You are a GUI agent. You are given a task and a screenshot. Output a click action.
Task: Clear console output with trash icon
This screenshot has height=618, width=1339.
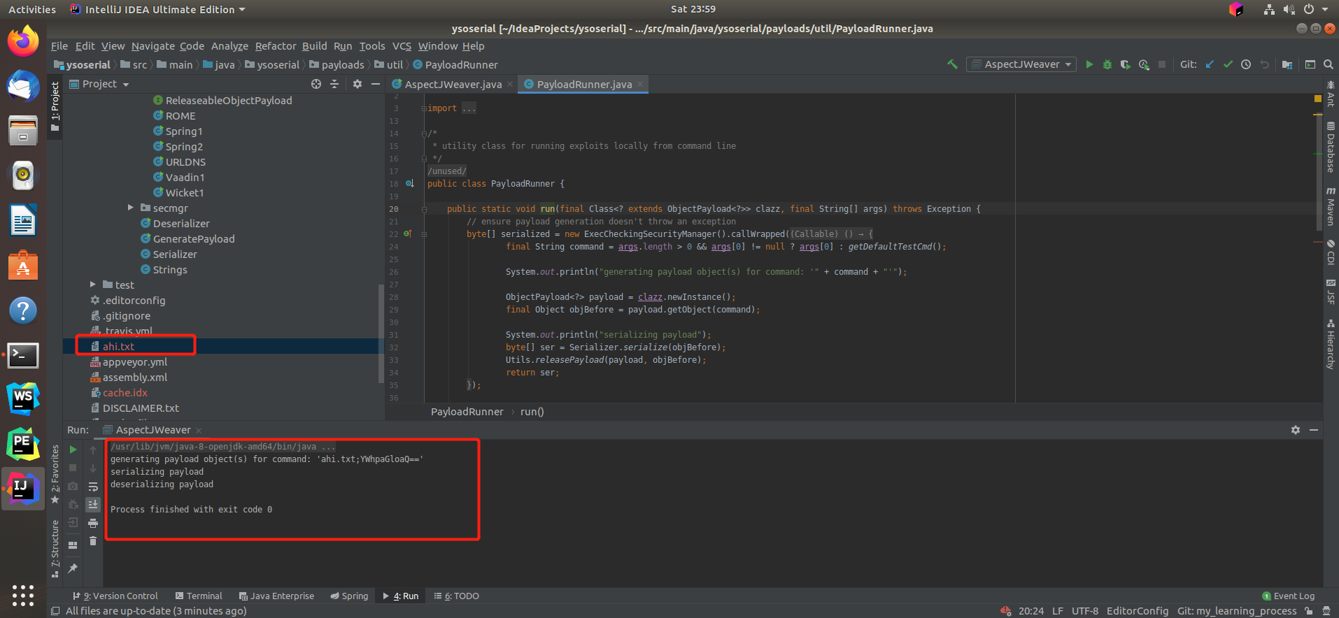(x=93, y=541)
